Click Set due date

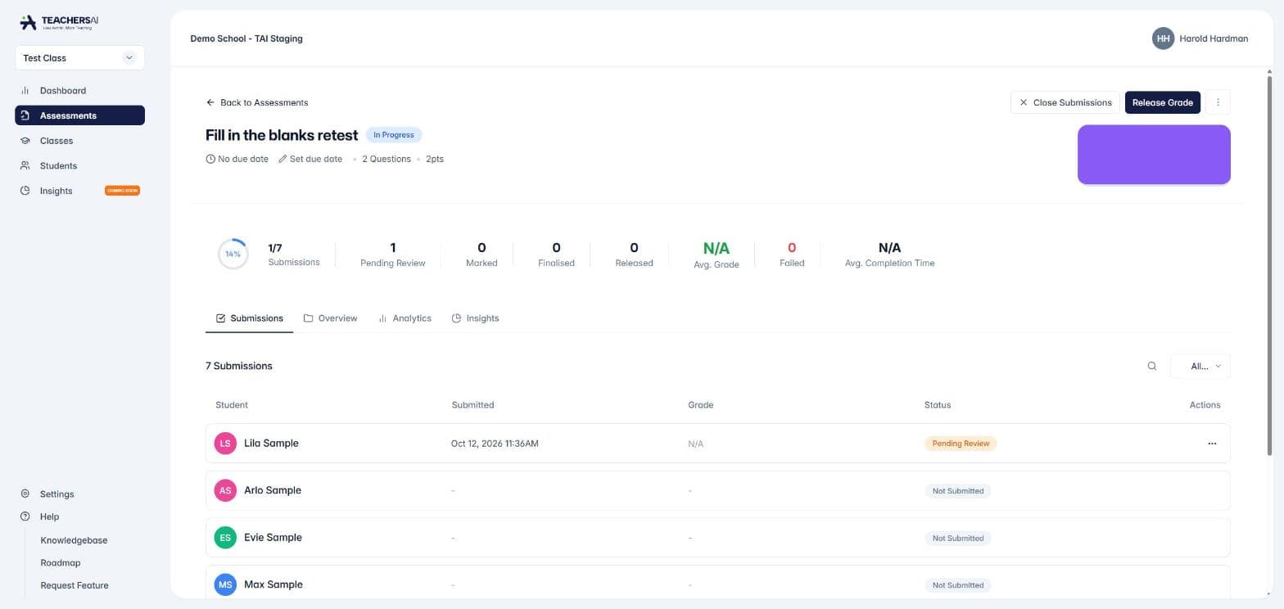[x=310, y=159]
